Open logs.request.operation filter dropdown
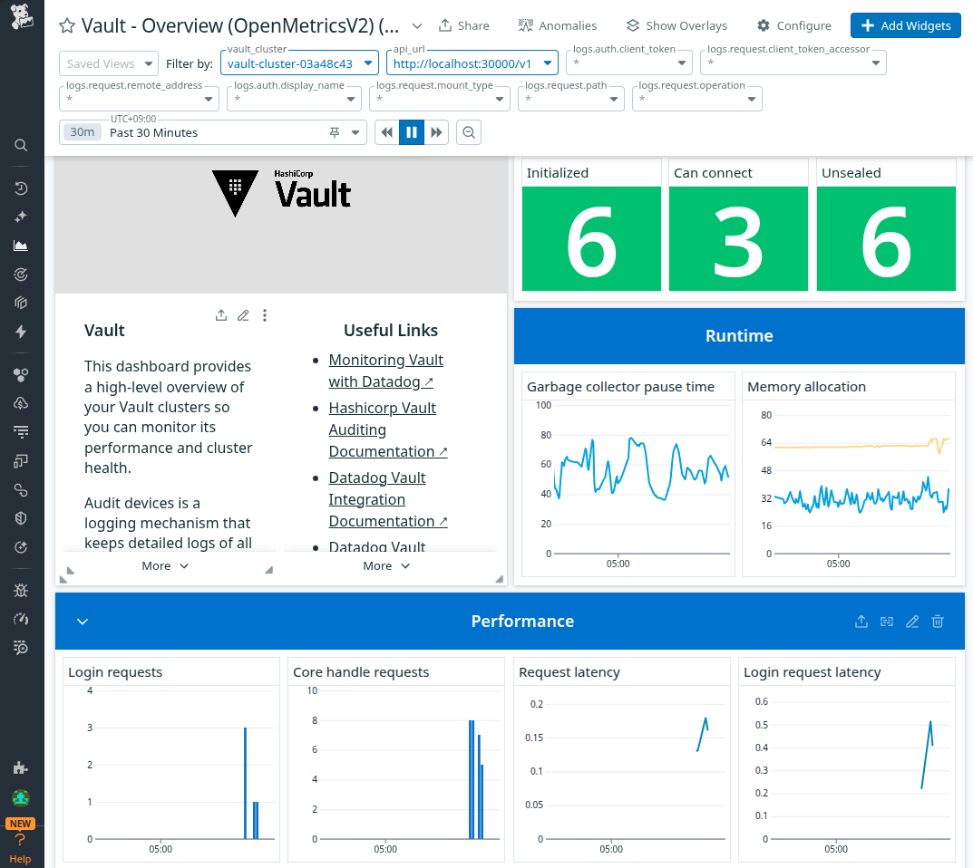Screen dimensions: 973x868 pyautogui.click(x=696, y=99)
